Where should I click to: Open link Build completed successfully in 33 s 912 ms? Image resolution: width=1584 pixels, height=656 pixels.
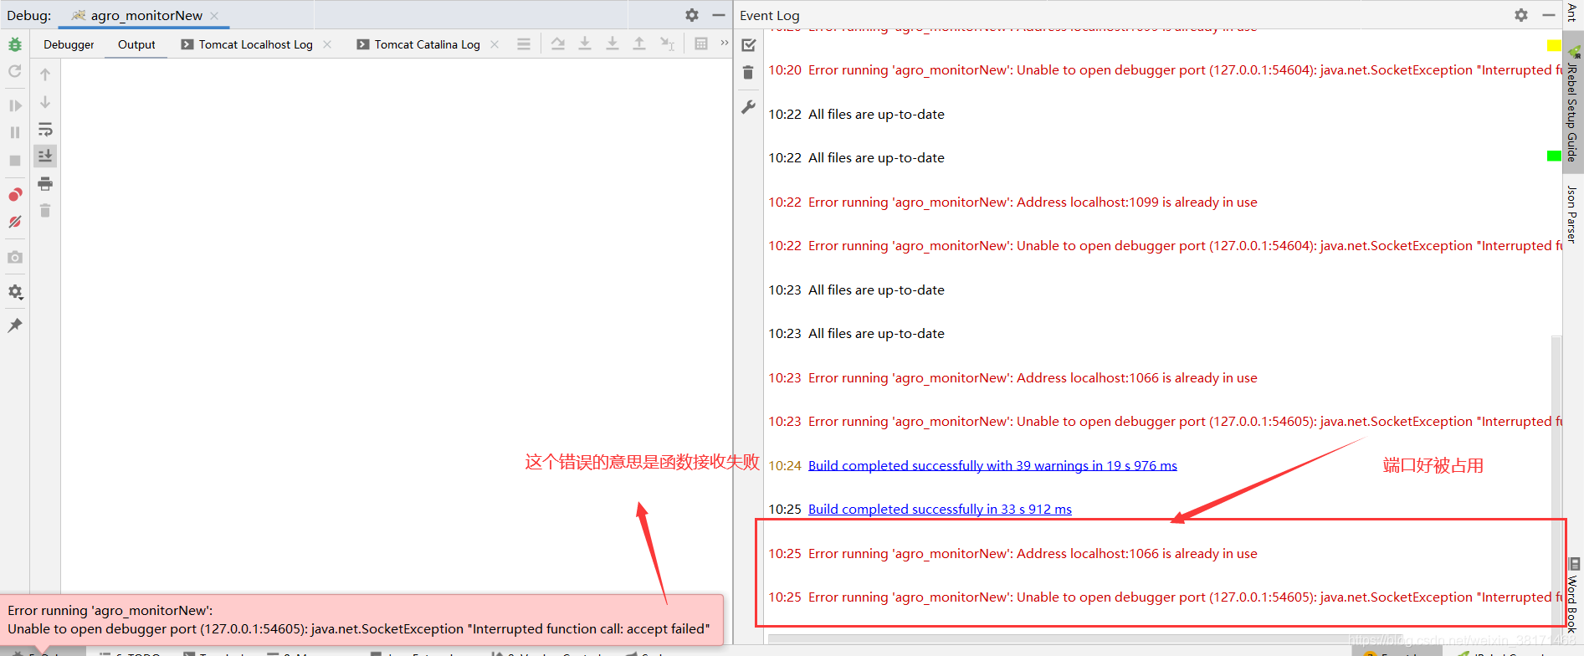tap(940, 509)
